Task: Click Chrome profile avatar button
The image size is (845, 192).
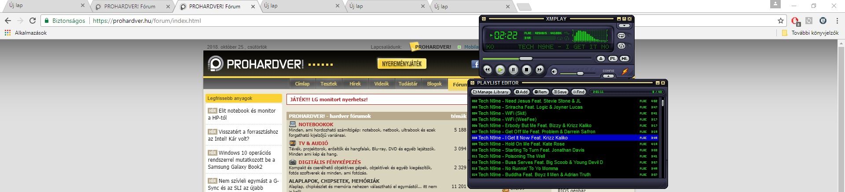Action: tap(775, 4)
